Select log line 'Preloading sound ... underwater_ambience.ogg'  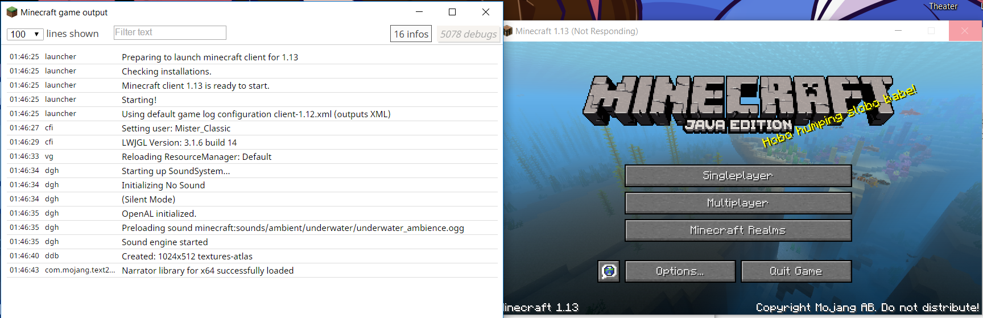[x=252, y=228]
